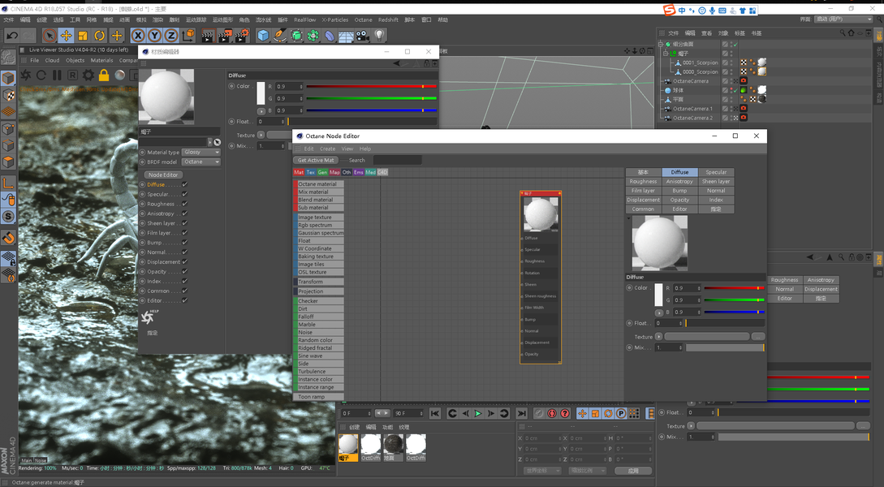Toggle the Z axis lock
The height and width of the screenshot is (487, 884).
coord(170,36)
